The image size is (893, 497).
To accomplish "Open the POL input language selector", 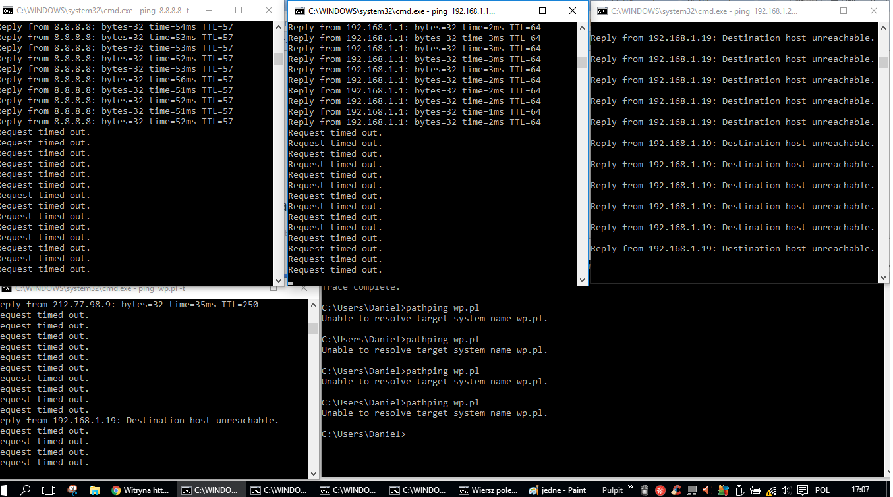I will coord(822,490).
